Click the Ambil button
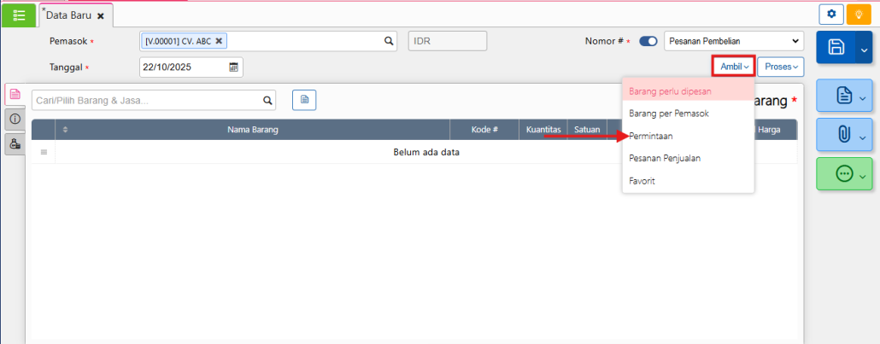The width and height of the screenshot is (880, 344). coord(734,67)
